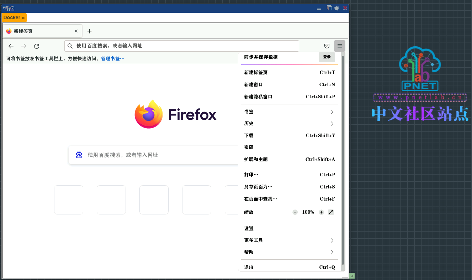This screenshot has height=280, width=472.
Task: Open a new tab with plus icon
Action: (x=89, y=31)
